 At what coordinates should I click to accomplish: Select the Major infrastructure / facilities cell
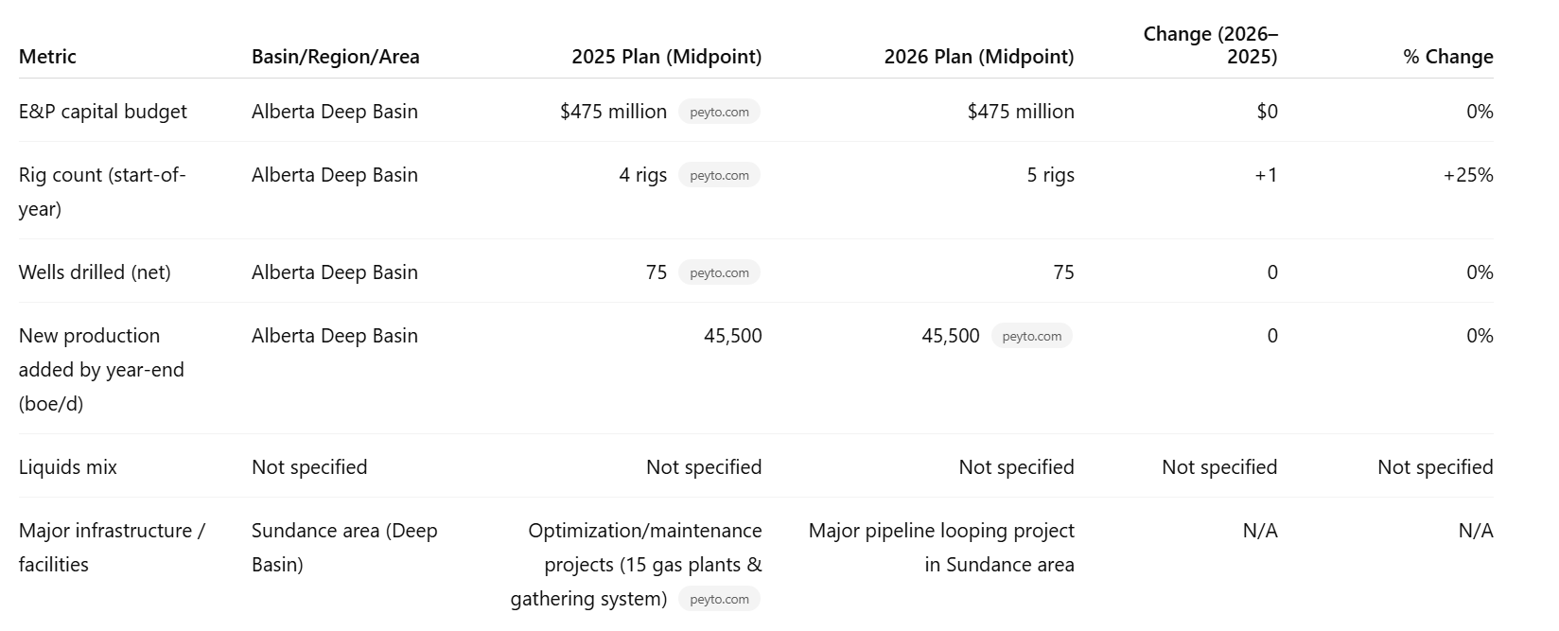112,548
